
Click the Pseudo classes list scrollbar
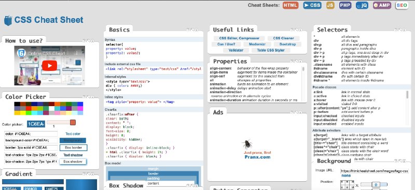point(407,94)
